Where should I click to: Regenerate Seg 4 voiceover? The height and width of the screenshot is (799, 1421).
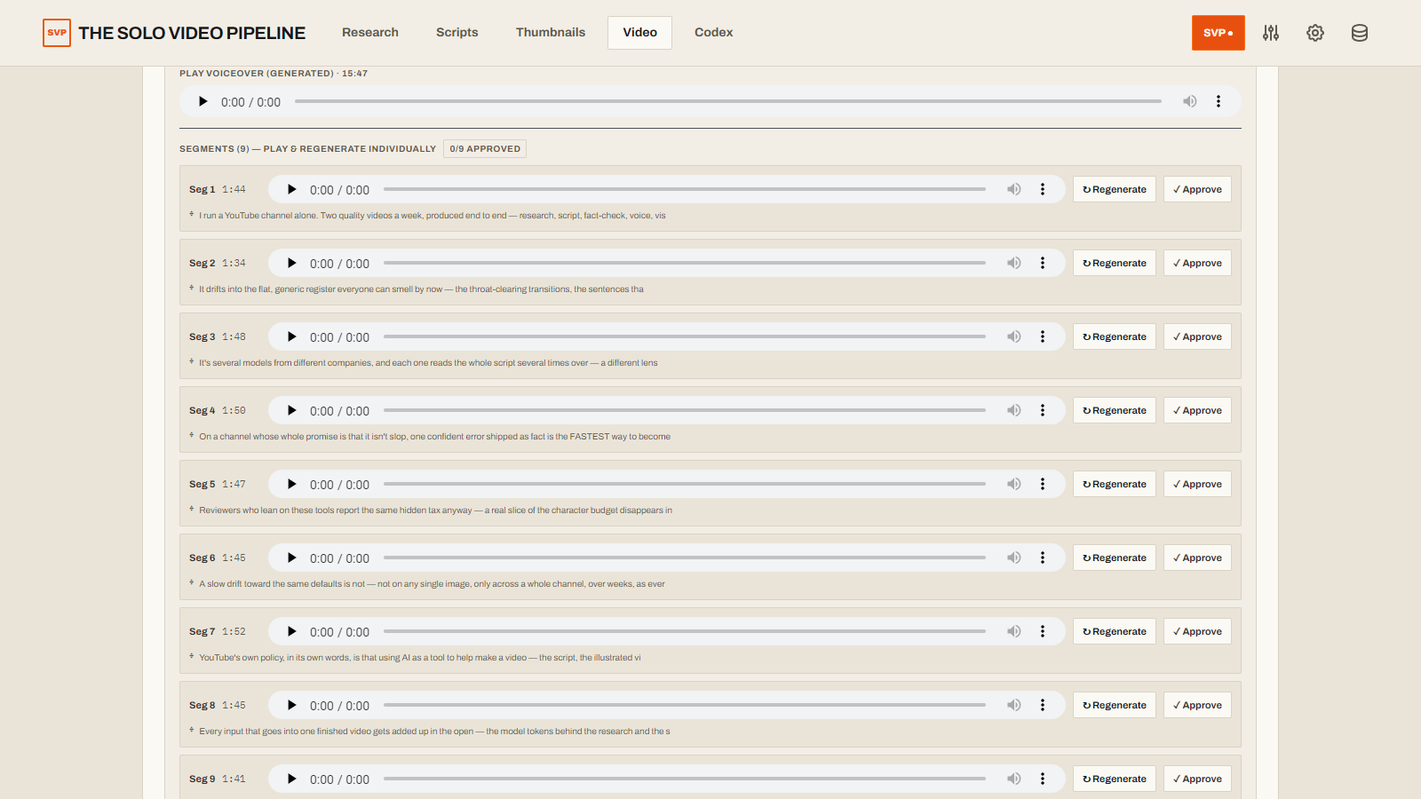[x=1115, y=410]
